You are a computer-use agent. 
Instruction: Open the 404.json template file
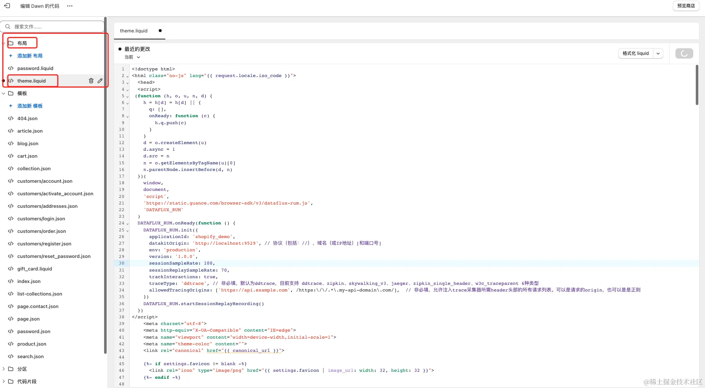tap(27, 119)
